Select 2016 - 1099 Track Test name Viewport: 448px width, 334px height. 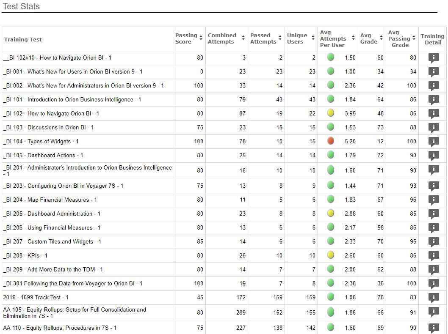tap(36, 298)
